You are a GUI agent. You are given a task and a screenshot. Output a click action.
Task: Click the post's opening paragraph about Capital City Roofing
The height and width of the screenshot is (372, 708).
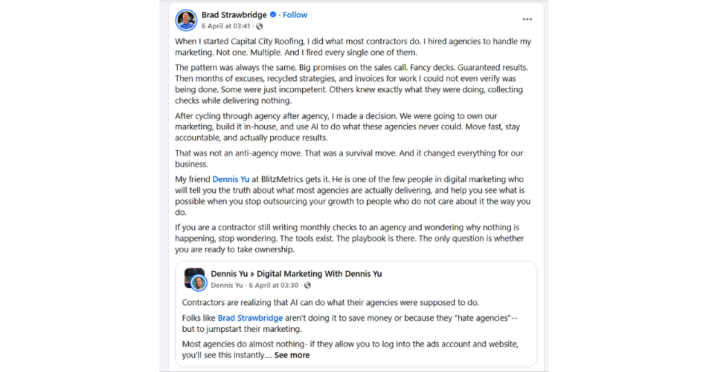pos(353,47)
